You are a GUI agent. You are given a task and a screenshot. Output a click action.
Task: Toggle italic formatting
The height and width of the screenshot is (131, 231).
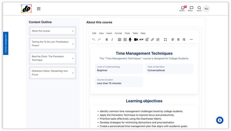click(x=112, y=39)
